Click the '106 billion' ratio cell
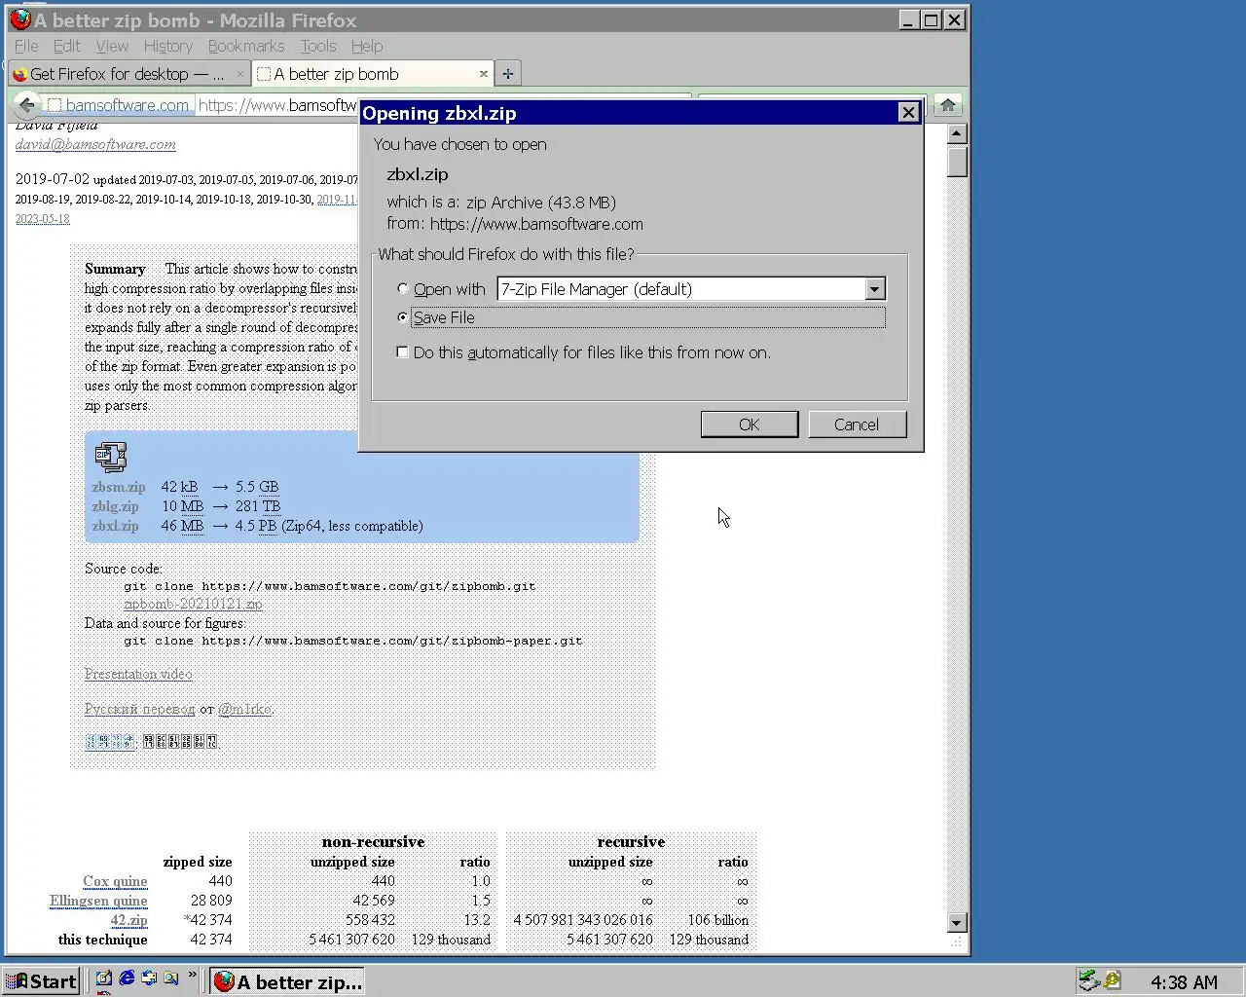 [718, 920]
